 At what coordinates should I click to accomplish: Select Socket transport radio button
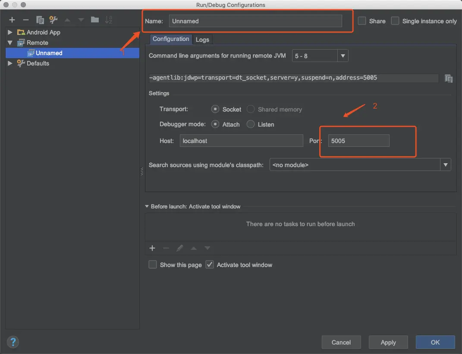coord(215,109)
